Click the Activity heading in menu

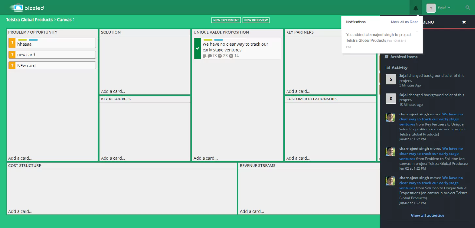[400, 68]
